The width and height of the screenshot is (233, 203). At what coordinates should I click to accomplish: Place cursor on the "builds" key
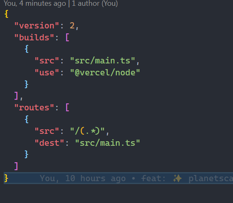pos(34,37)
